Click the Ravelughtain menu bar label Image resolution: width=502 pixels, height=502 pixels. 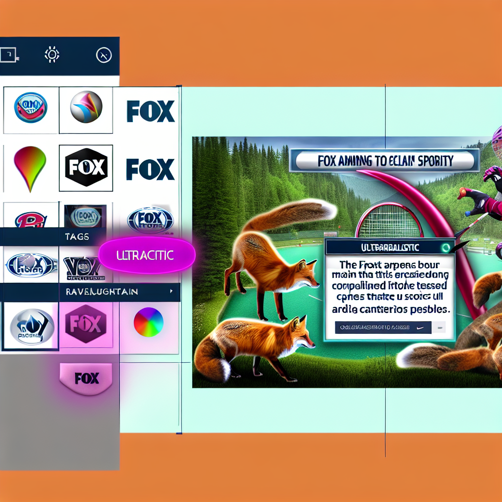[101, 292]
